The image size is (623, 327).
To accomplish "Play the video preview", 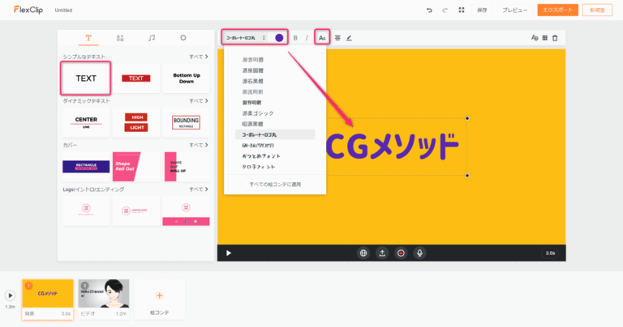I will click(229, 253).
